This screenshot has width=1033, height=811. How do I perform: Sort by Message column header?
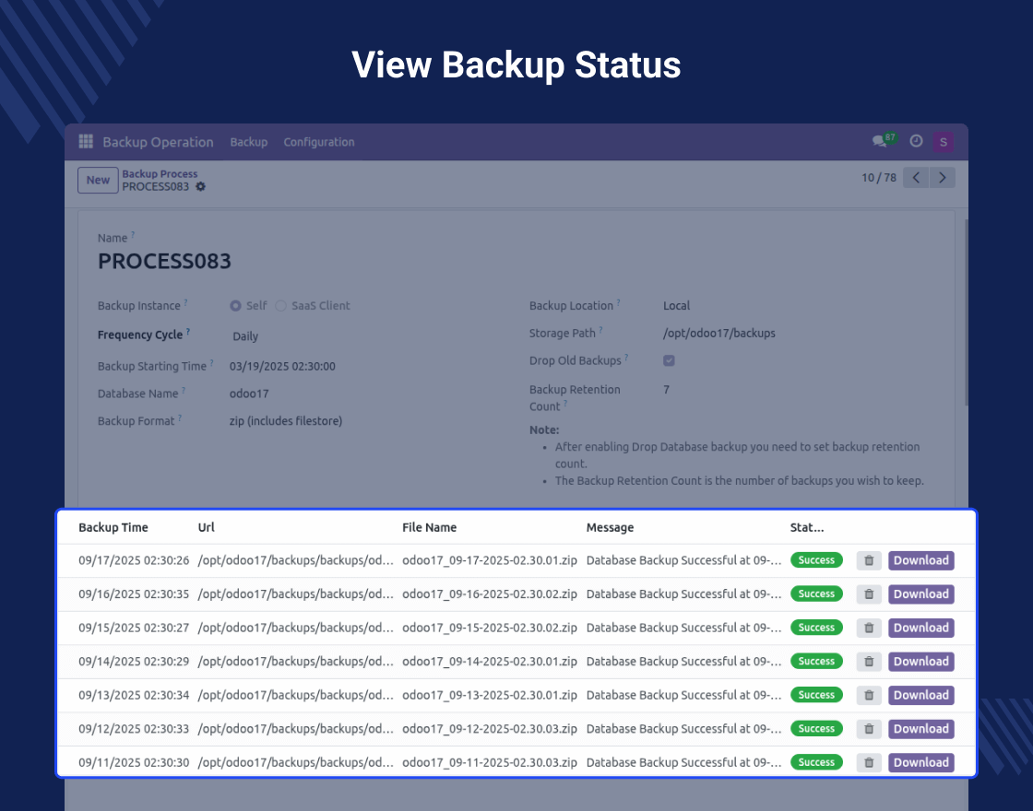click(x=610, y=527)
